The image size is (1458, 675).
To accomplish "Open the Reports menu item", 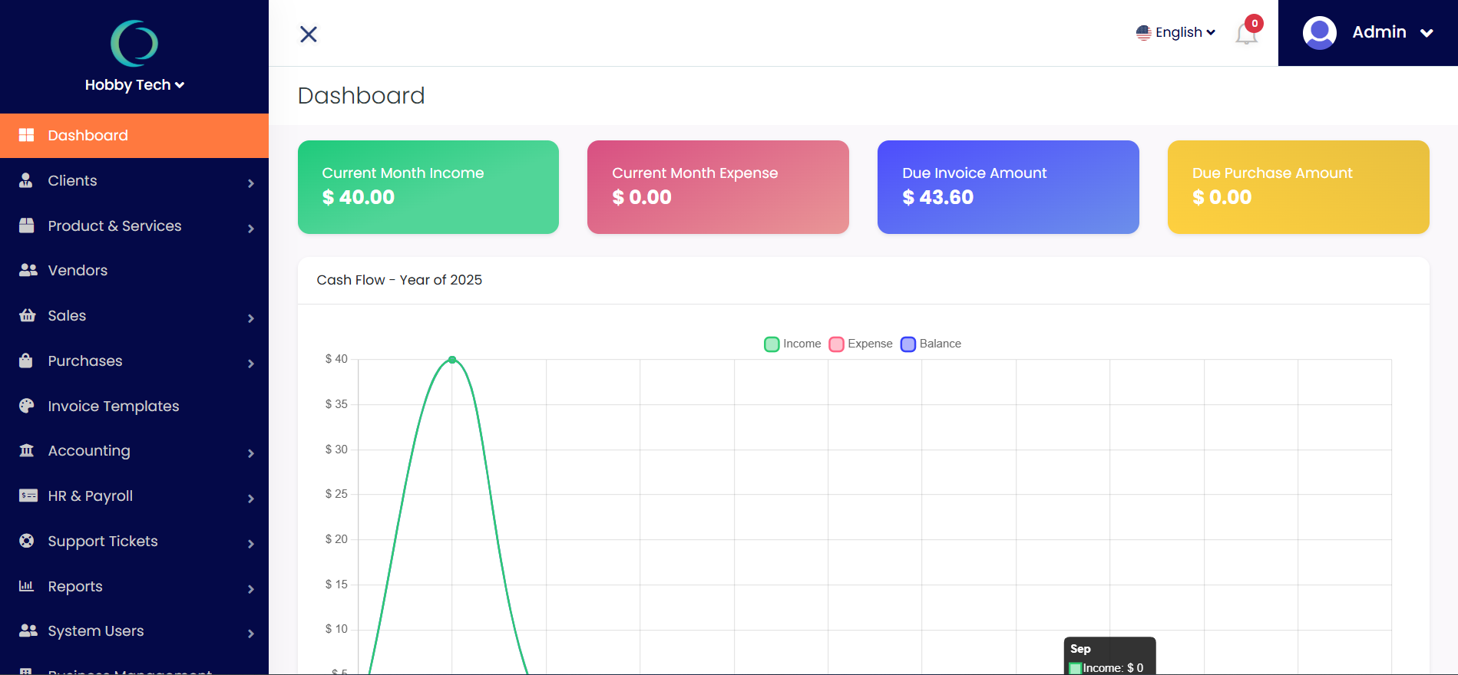I will (x=75, y=586).
